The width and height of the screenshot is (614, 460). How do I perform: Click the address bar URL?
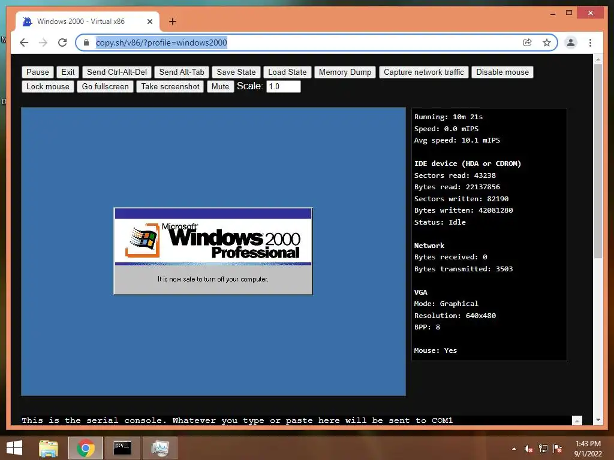[161, 43]
